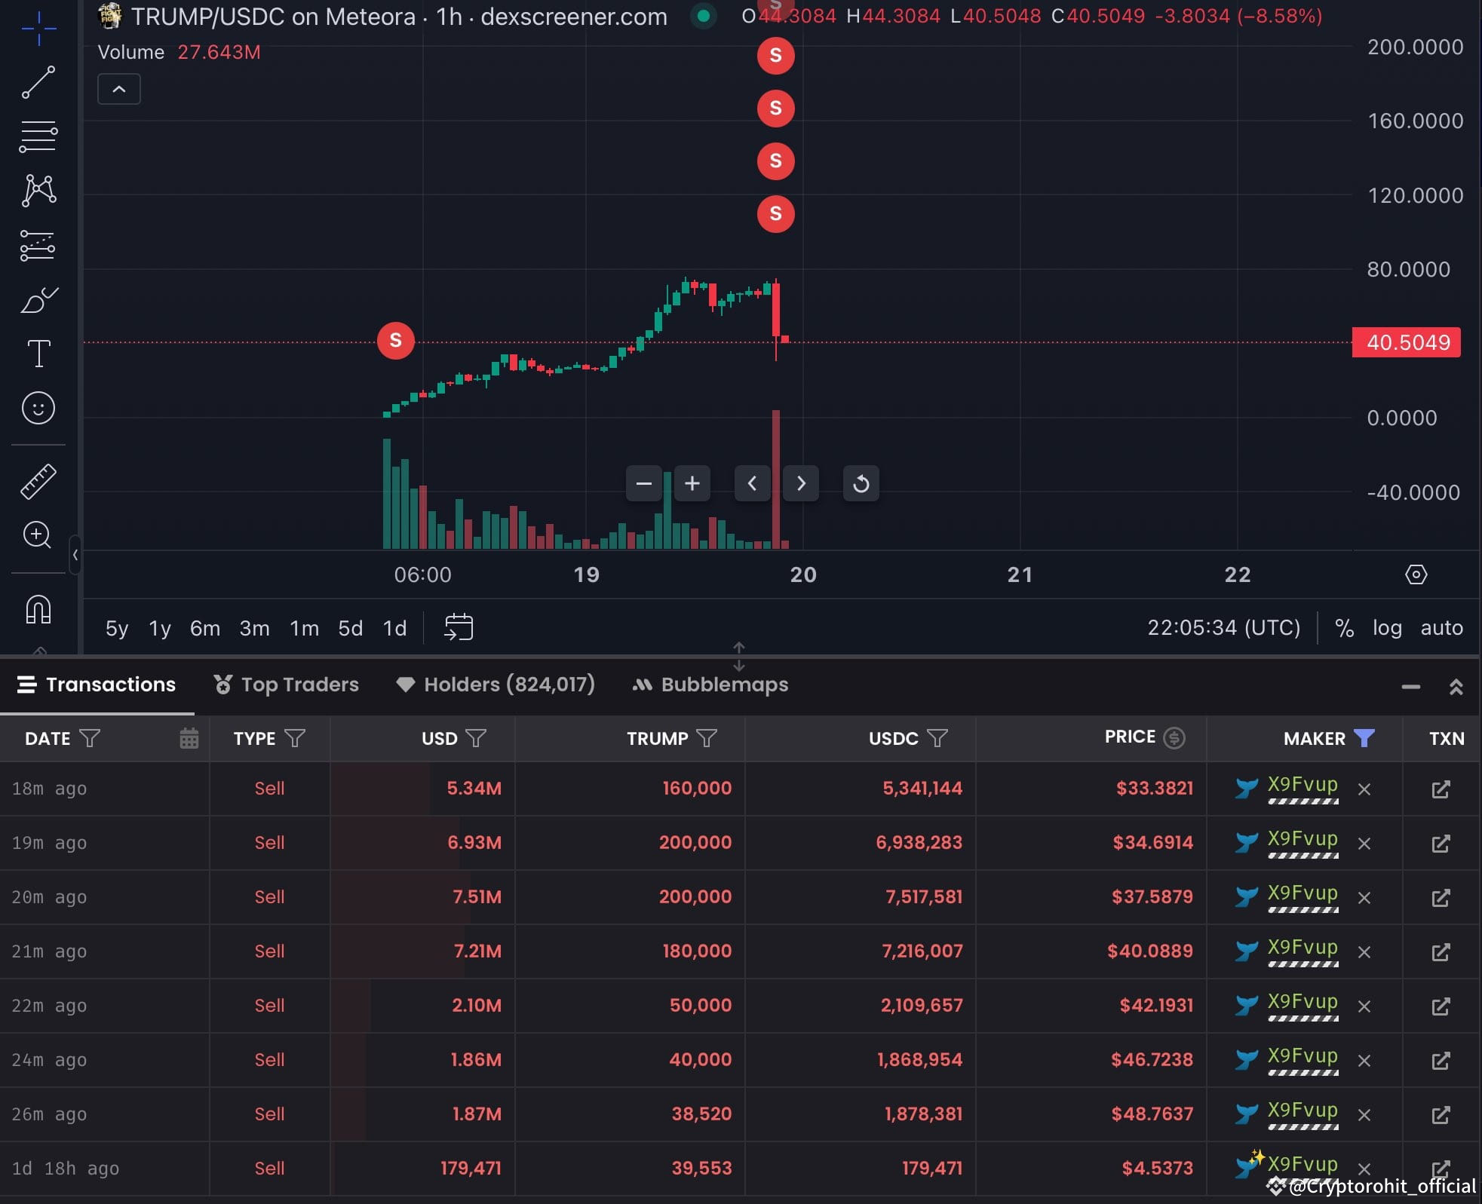Zoom out the chart with minus button
This screenshot has height=1204, width=1482.
coord(643,483)
